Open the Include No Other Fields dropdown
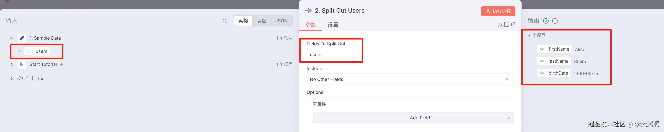Image resolution: width=664 pixels, height=132 pixels. (410, 79)
